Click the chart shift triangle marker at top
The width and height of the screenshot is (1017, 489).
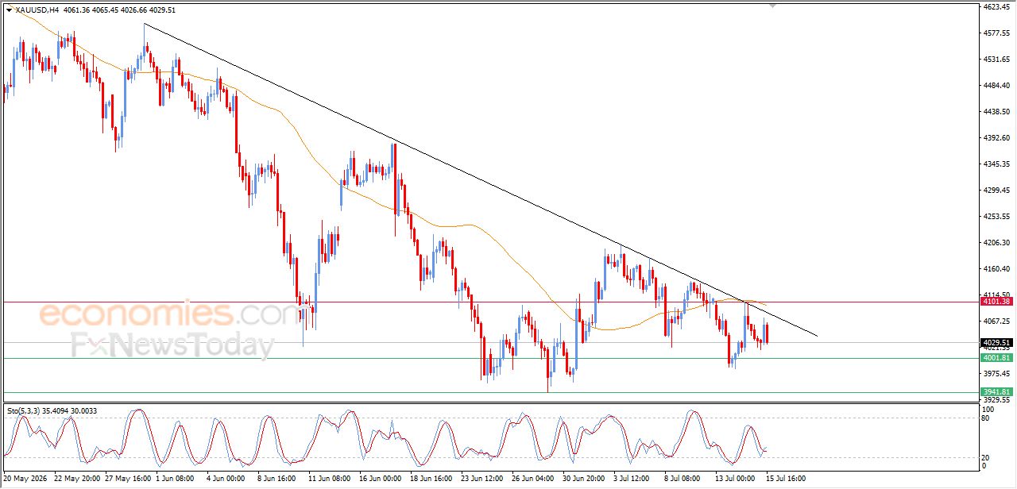[772, 6]
